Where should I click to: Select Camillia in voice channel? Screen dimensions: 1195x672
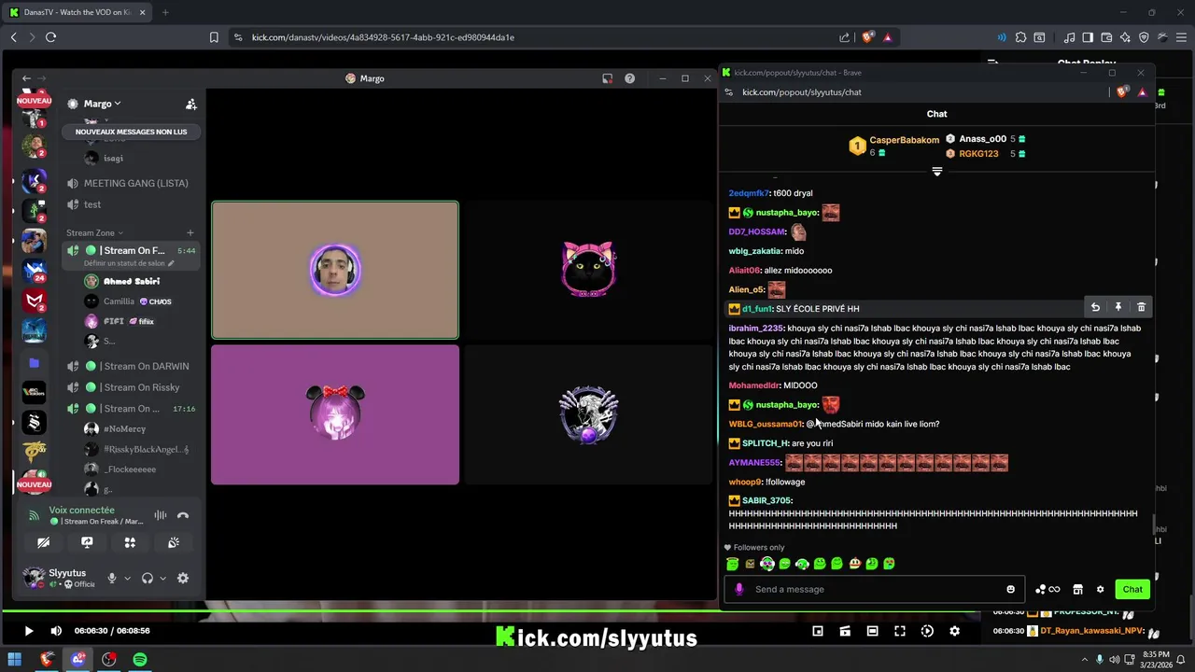131,301
